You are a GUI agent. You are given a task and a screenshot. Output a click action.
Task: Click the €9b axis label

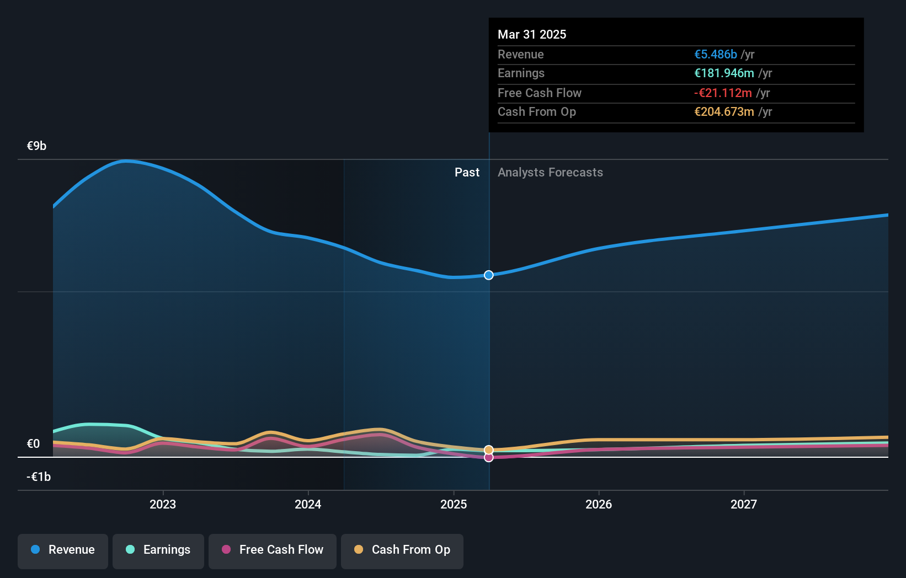point(35,146)
